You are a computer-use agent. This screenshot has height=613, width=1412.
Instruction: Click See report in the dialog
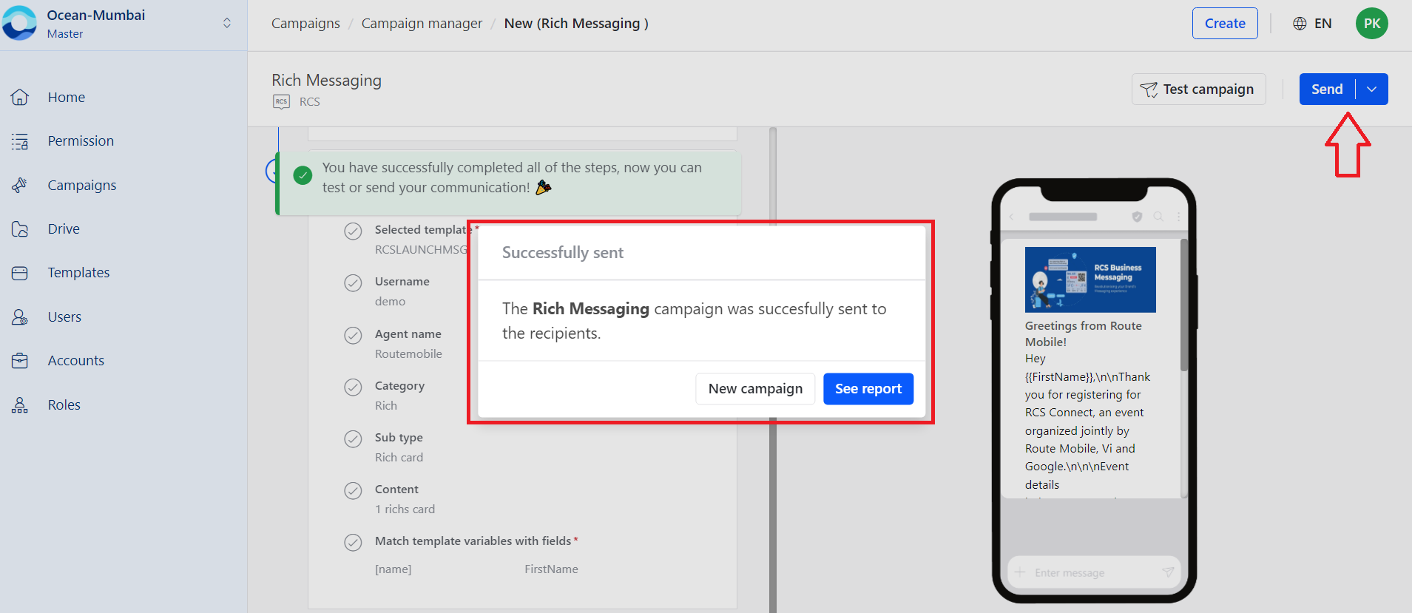coord(868,389)
